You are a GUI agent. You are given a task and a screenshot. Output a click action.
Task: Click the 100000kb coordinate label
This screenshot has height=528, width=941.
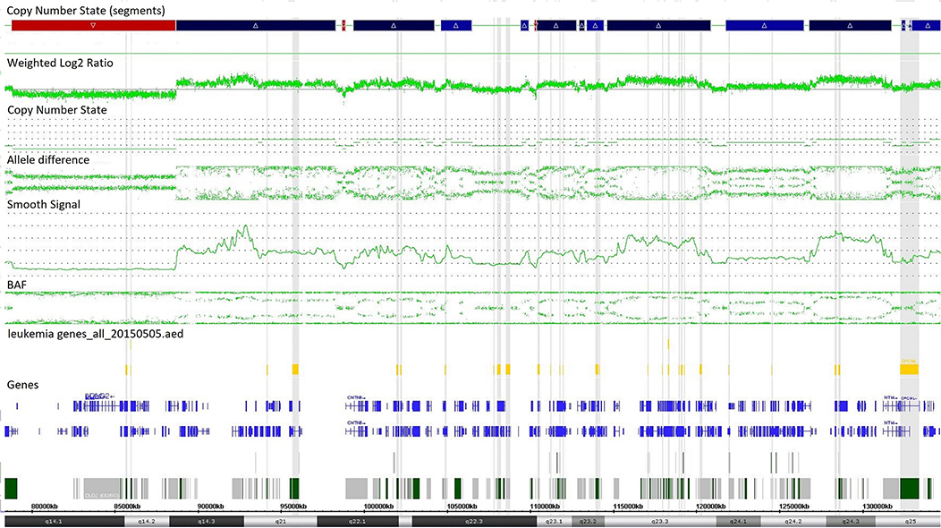click(x=378, y=507)
